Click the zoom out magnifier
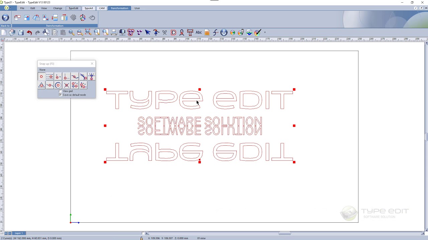 pos(80,32)
